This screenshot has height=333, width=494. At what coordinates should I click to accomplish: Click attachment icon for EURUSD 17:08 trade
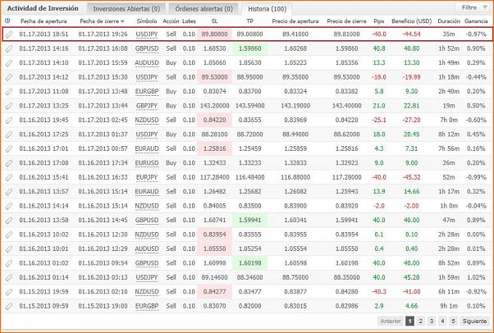click(10, 163)
